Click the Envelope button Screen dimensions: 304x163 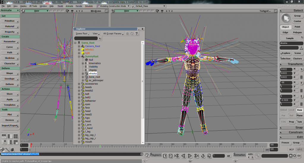(x=10, y=79)
